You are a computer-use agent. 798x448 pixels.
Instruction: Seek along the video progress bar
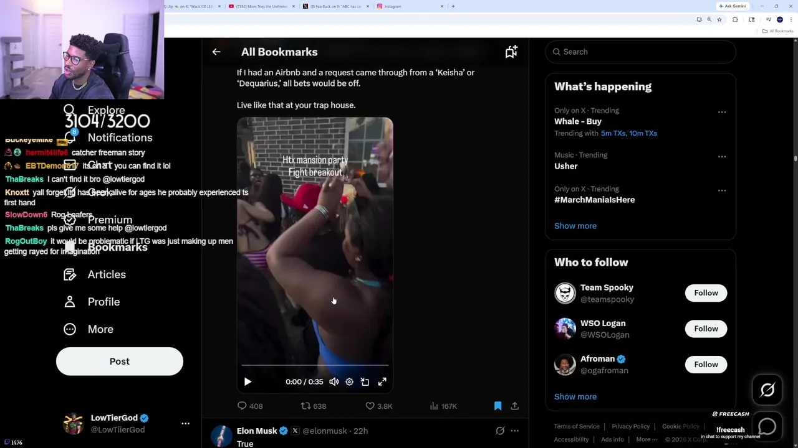tap(315, 365)
